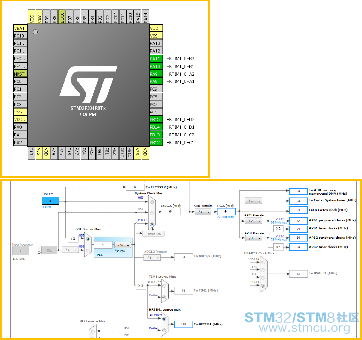Click the grey HSE source block
Viewport: 362px width, 340px height.
coord(49,250)
